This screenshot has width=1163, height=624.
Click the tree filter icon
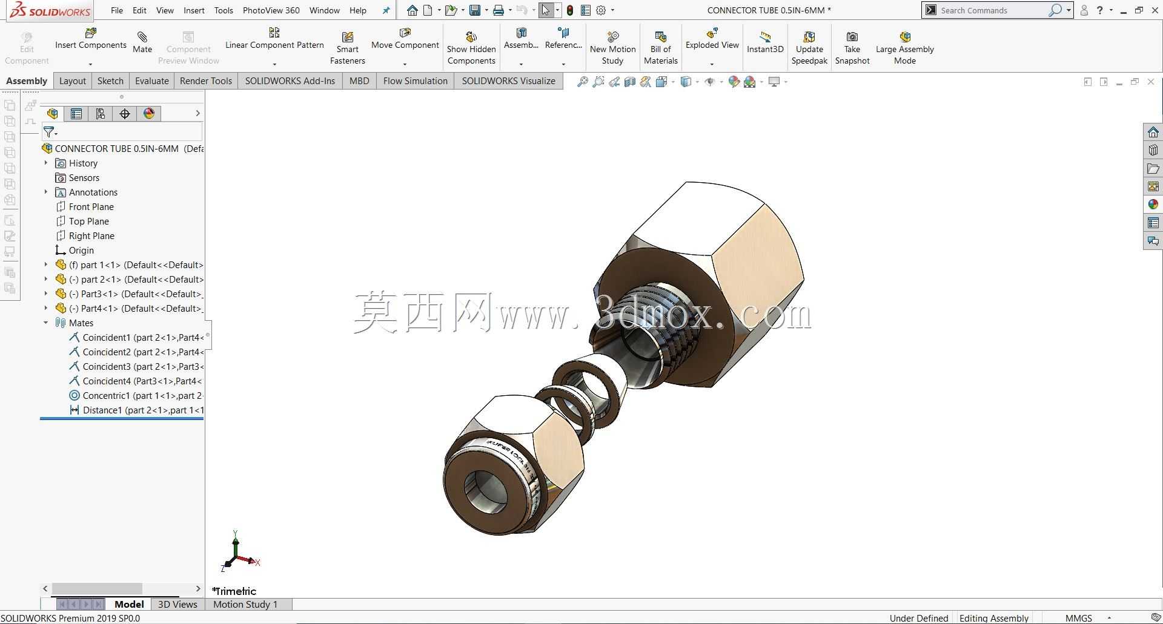pyautogui.click(x=49, y=131)
